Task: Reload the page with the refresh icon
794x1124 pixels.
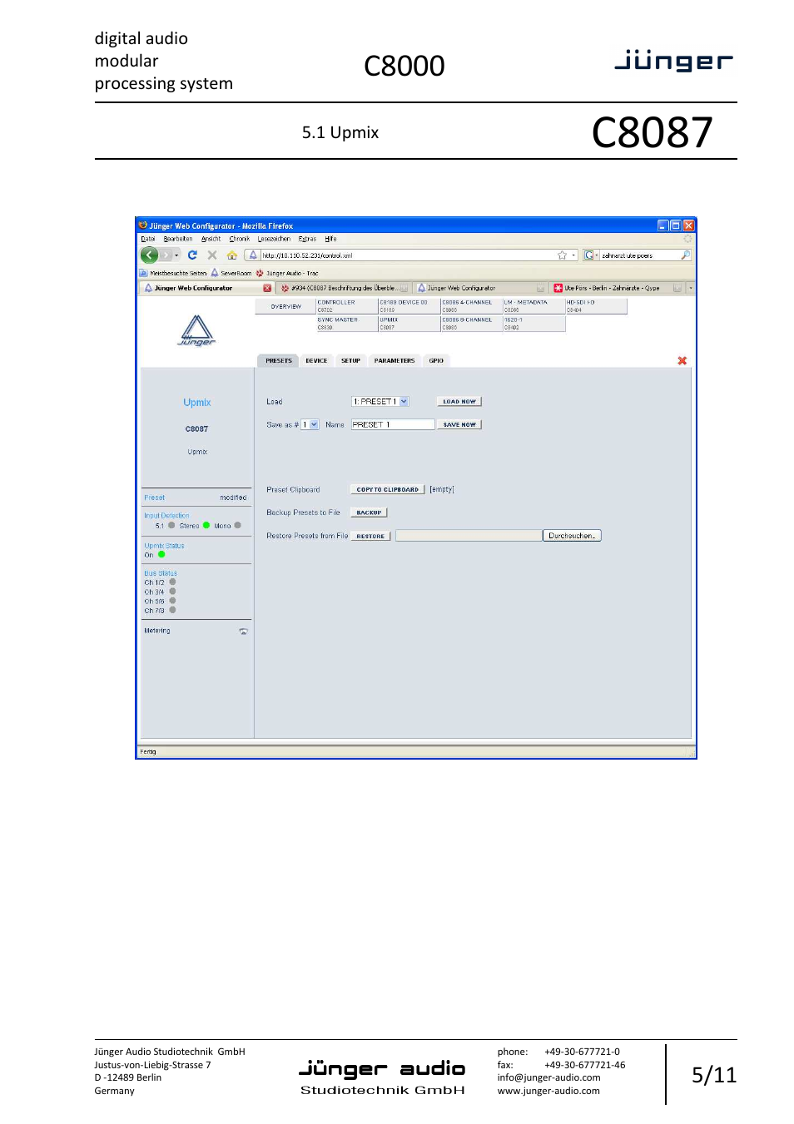Action: [x=192, y=255]
